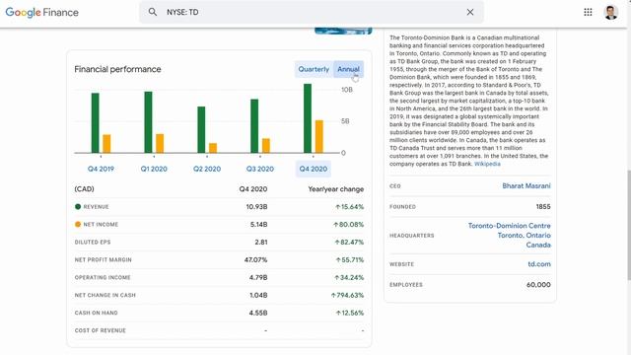Clear the search box with X icon

pos(470,12)
